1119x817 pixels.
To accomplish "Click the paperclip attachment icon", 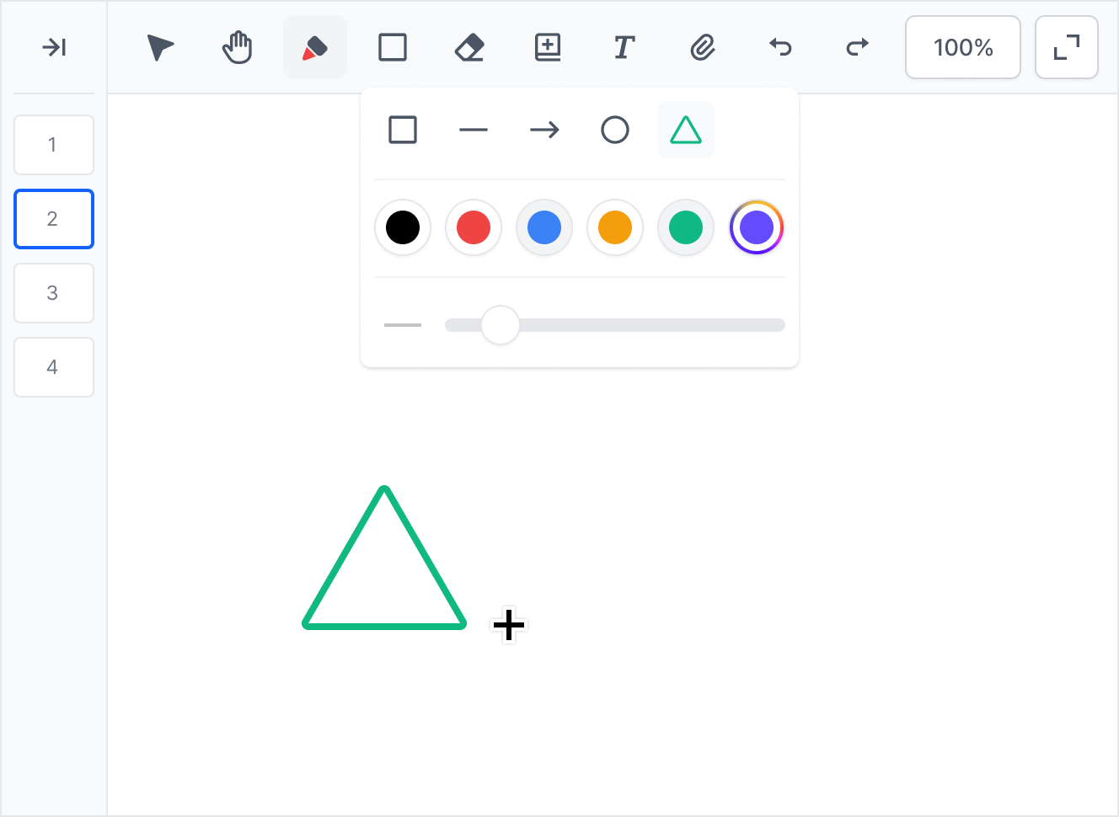I will [702, 48].
